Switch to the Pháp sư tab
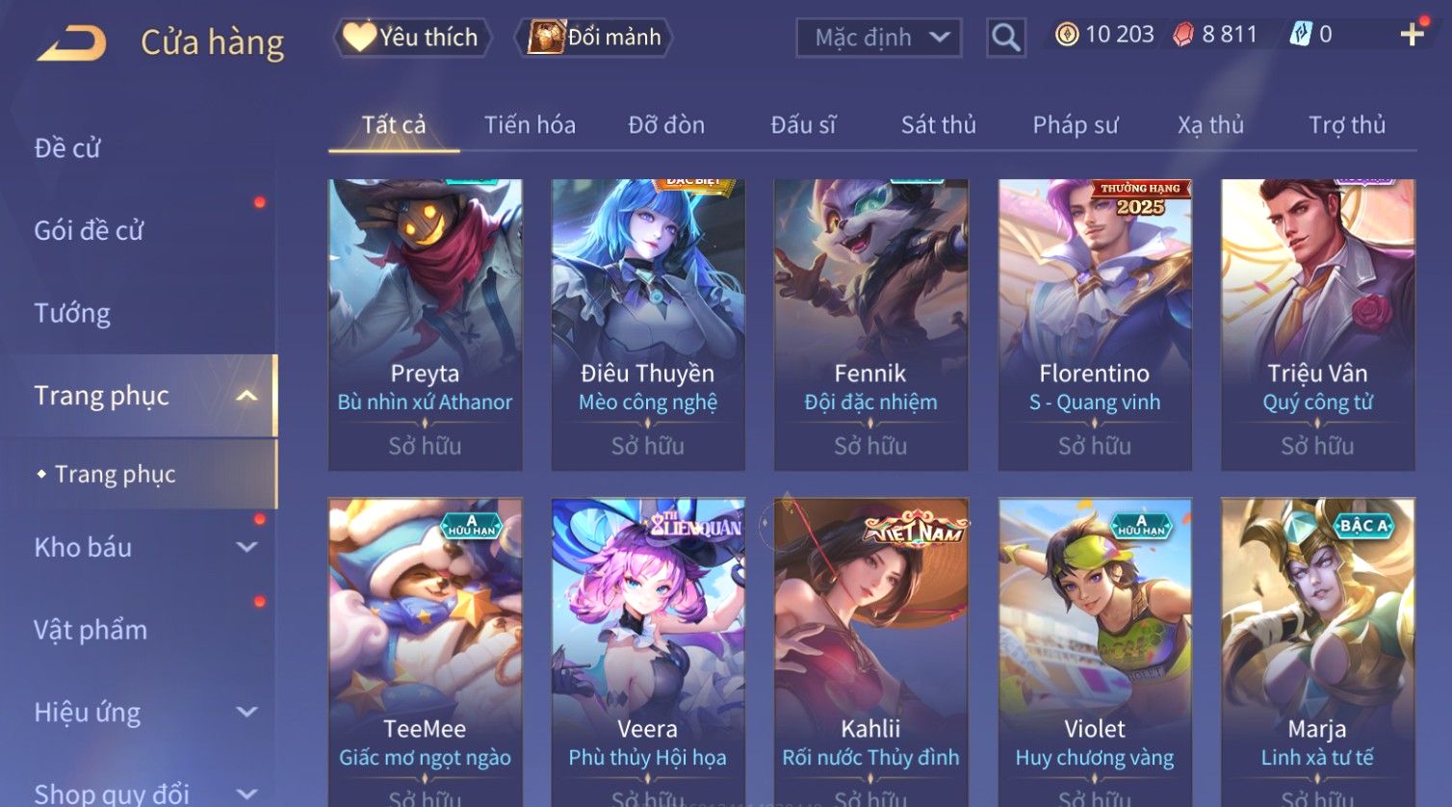Viewport: 1452px width, 807px height. pyautogui.click(x=1076, y=125)
